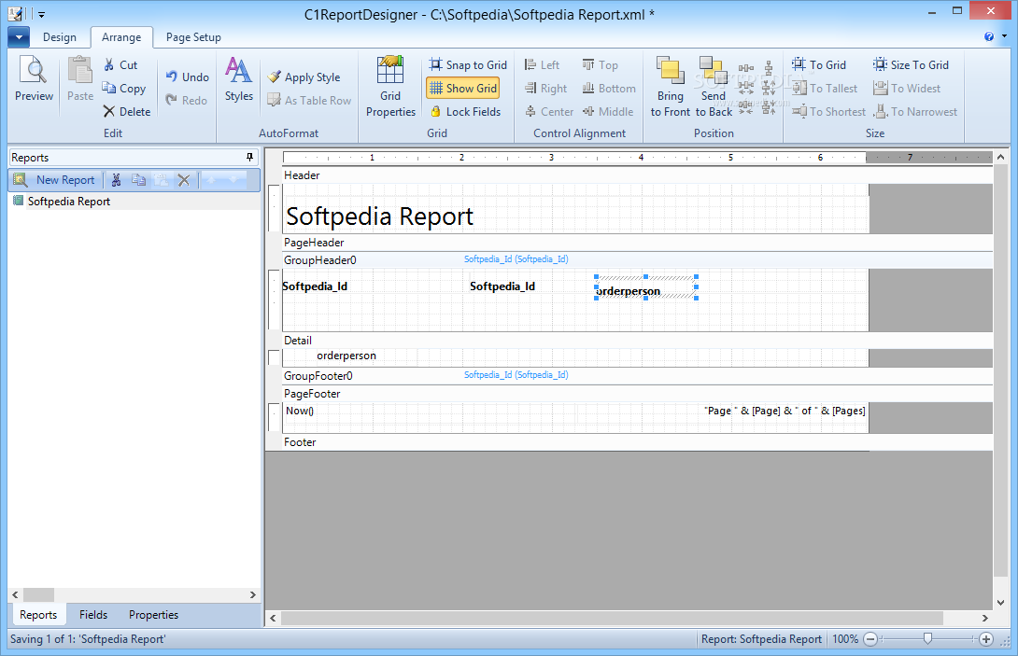Screen dimensions: 1018x656
Task: Click the zoom in plus button
Action: point(986,639)
